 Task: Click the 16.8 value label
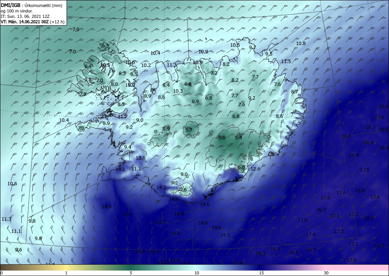pos(354,155)
